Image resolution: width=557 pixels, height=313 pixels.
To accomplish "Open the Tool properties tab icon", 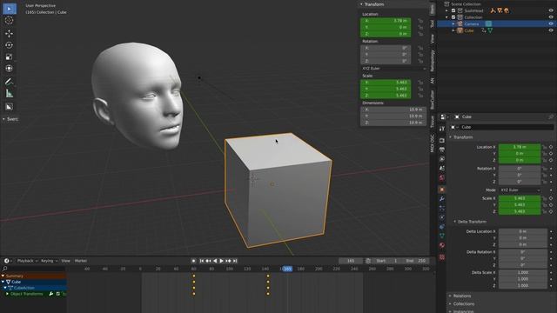I will coord(442,129).
